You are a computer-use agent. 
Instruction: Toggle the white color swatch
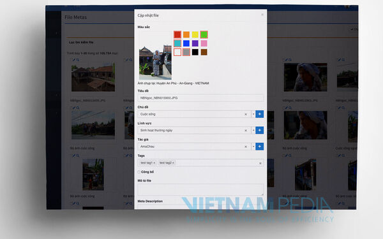[x=177, y=52]
